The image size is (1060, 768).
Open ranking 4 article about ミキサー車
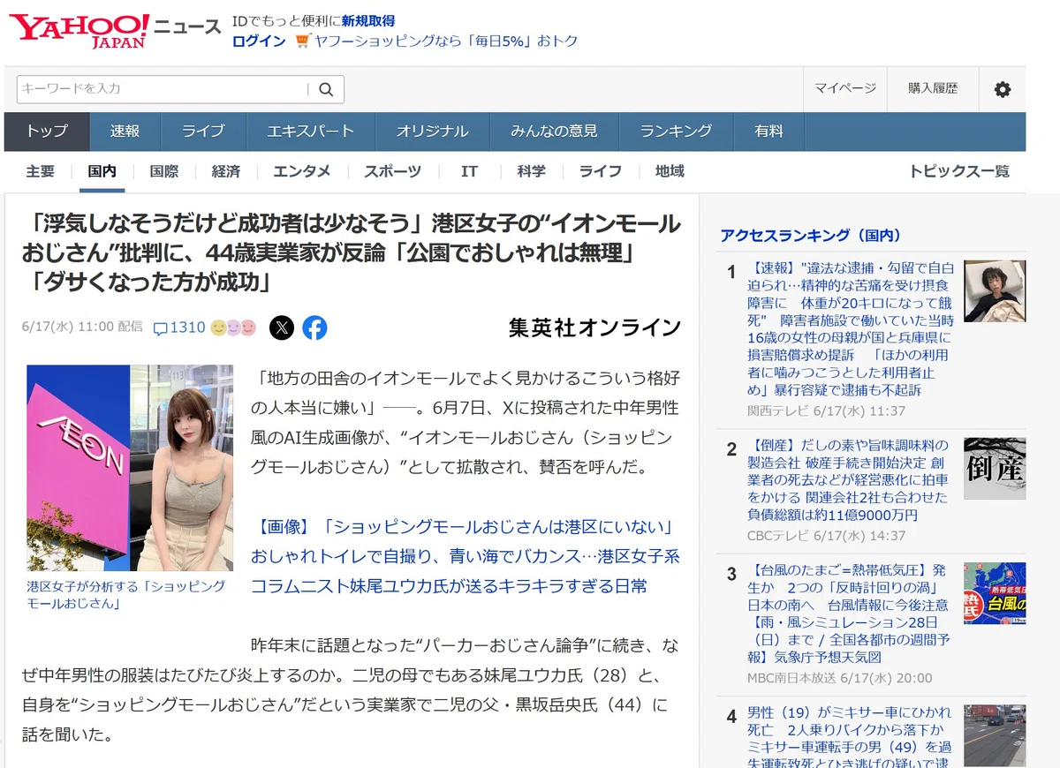coord(849,736)
